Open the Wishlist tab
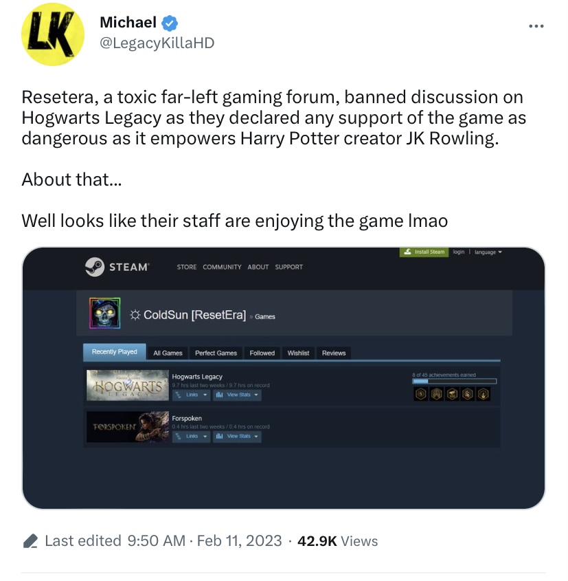Screen dimensions: 568x581 [298, 353]
